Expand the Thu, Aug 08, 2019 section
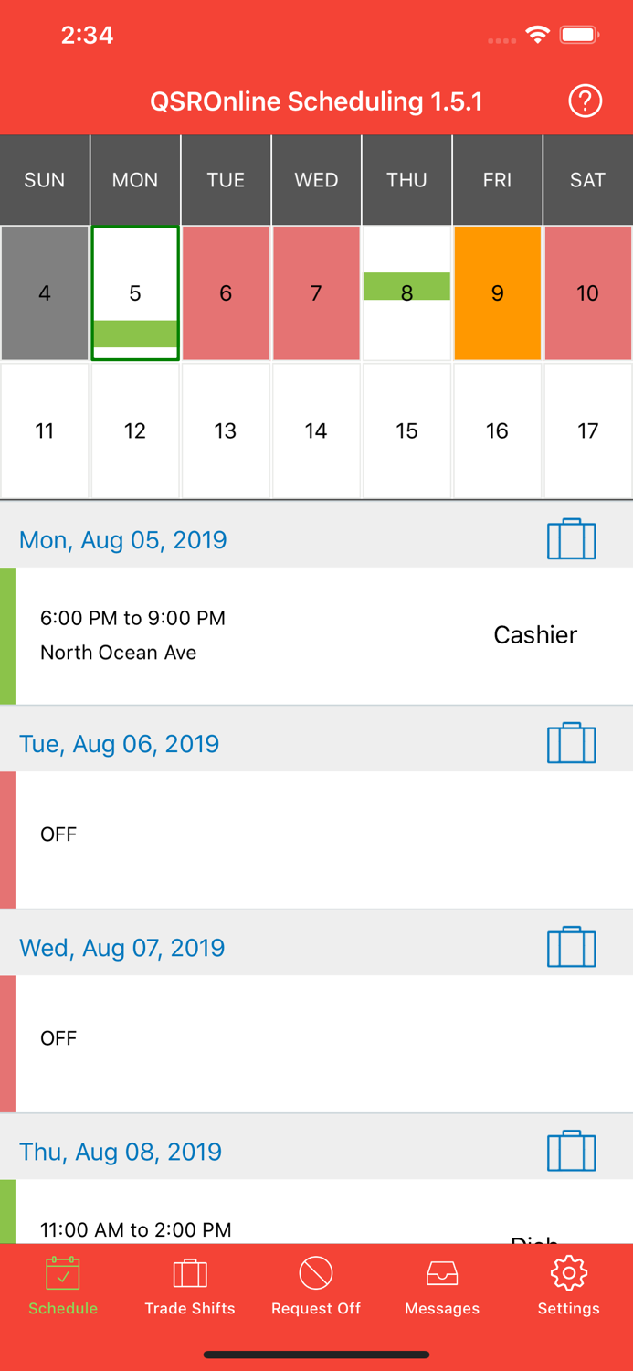The height and width of the screenshot is (1371, 633). [120, 1151]
